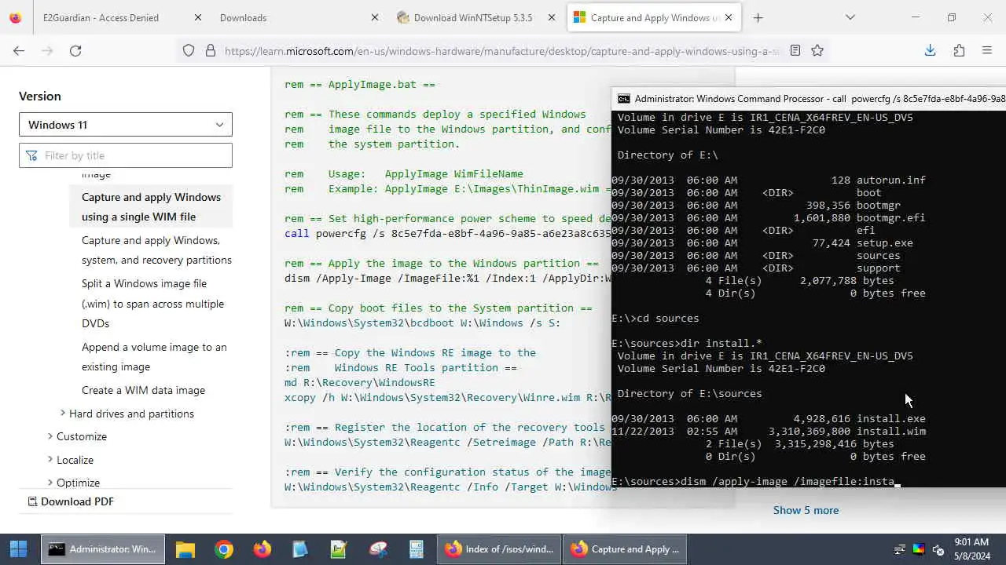View site security padlock info

[210, 50]
